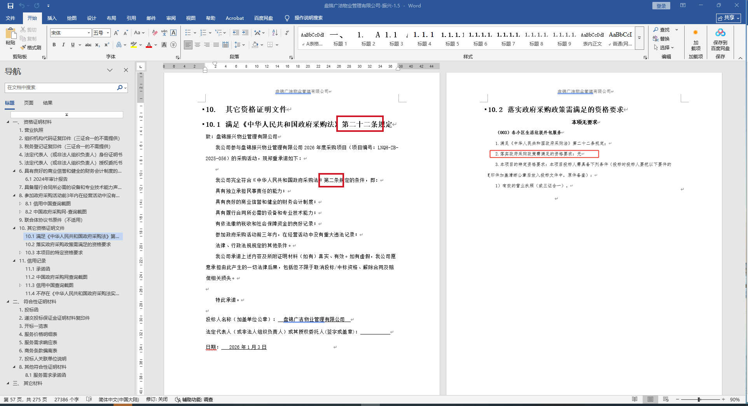Open the navigation pane options chevron
Screen dimensions: 748x406
[110, 70]
